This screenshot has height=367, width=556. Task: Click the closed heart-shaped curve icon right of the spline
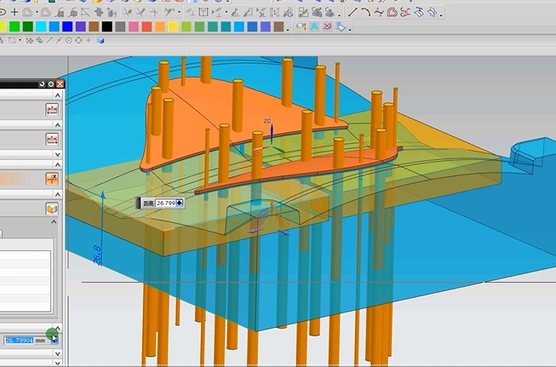pos(393,13)
